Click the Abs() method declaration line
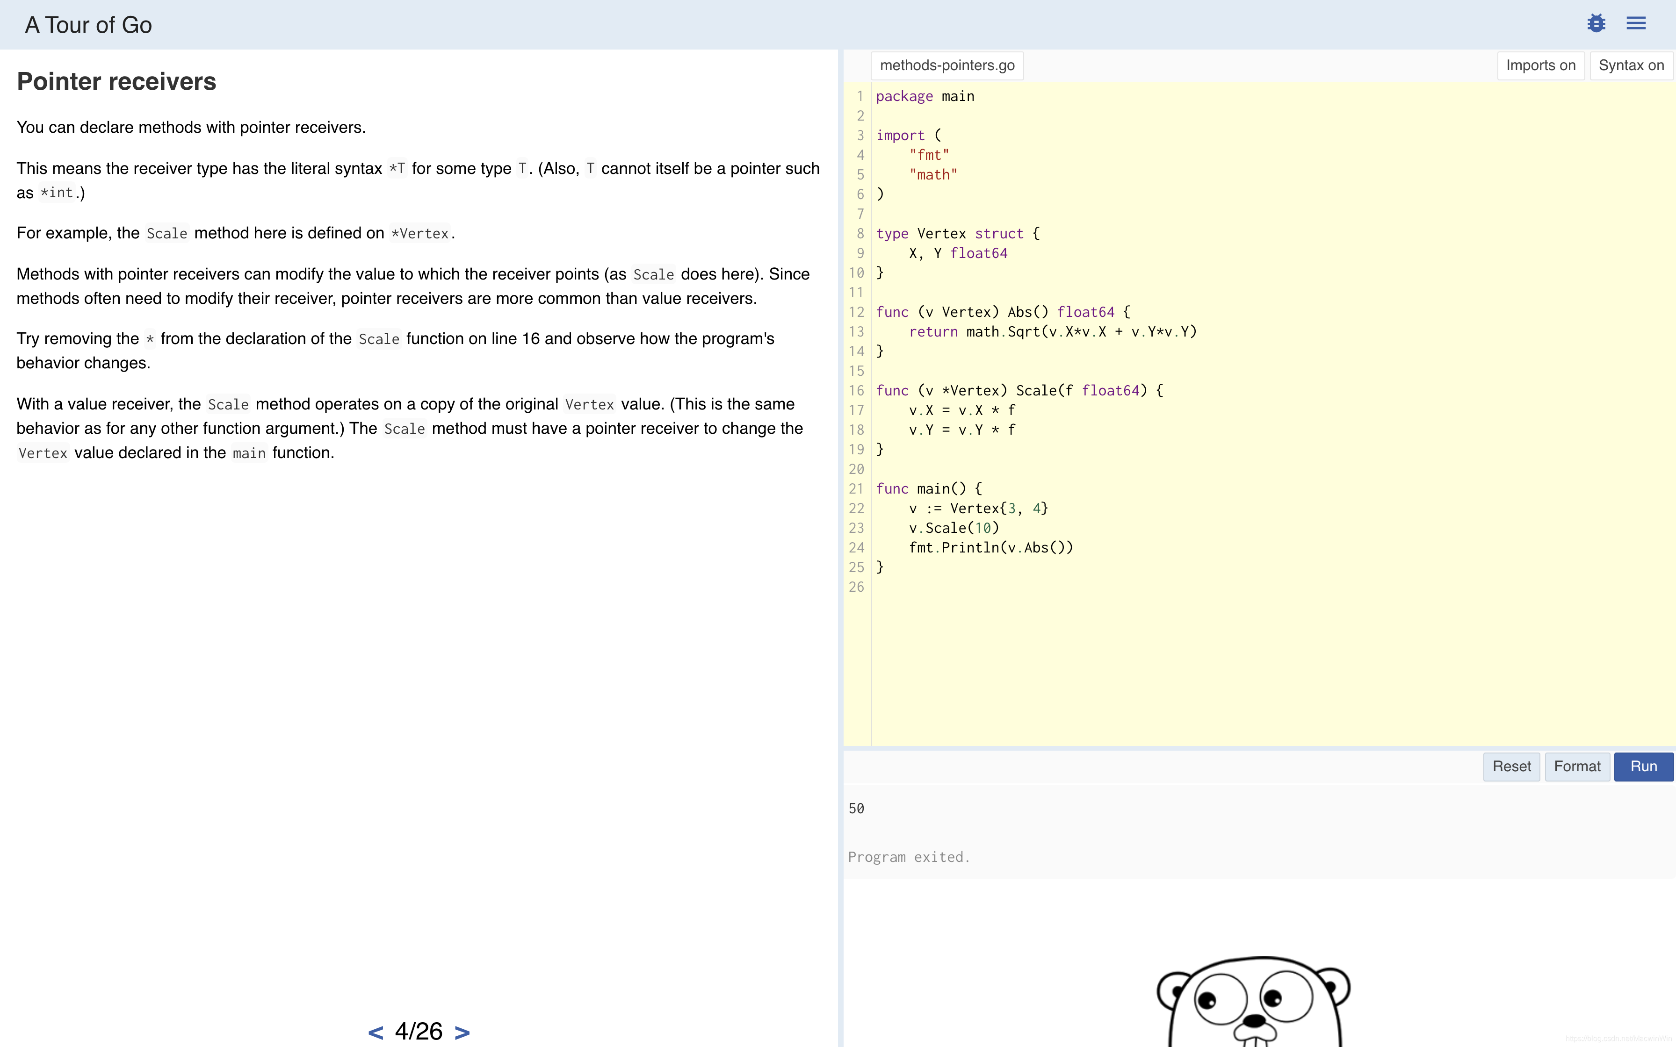The image size is (1676, 1047). (1003, 312)
